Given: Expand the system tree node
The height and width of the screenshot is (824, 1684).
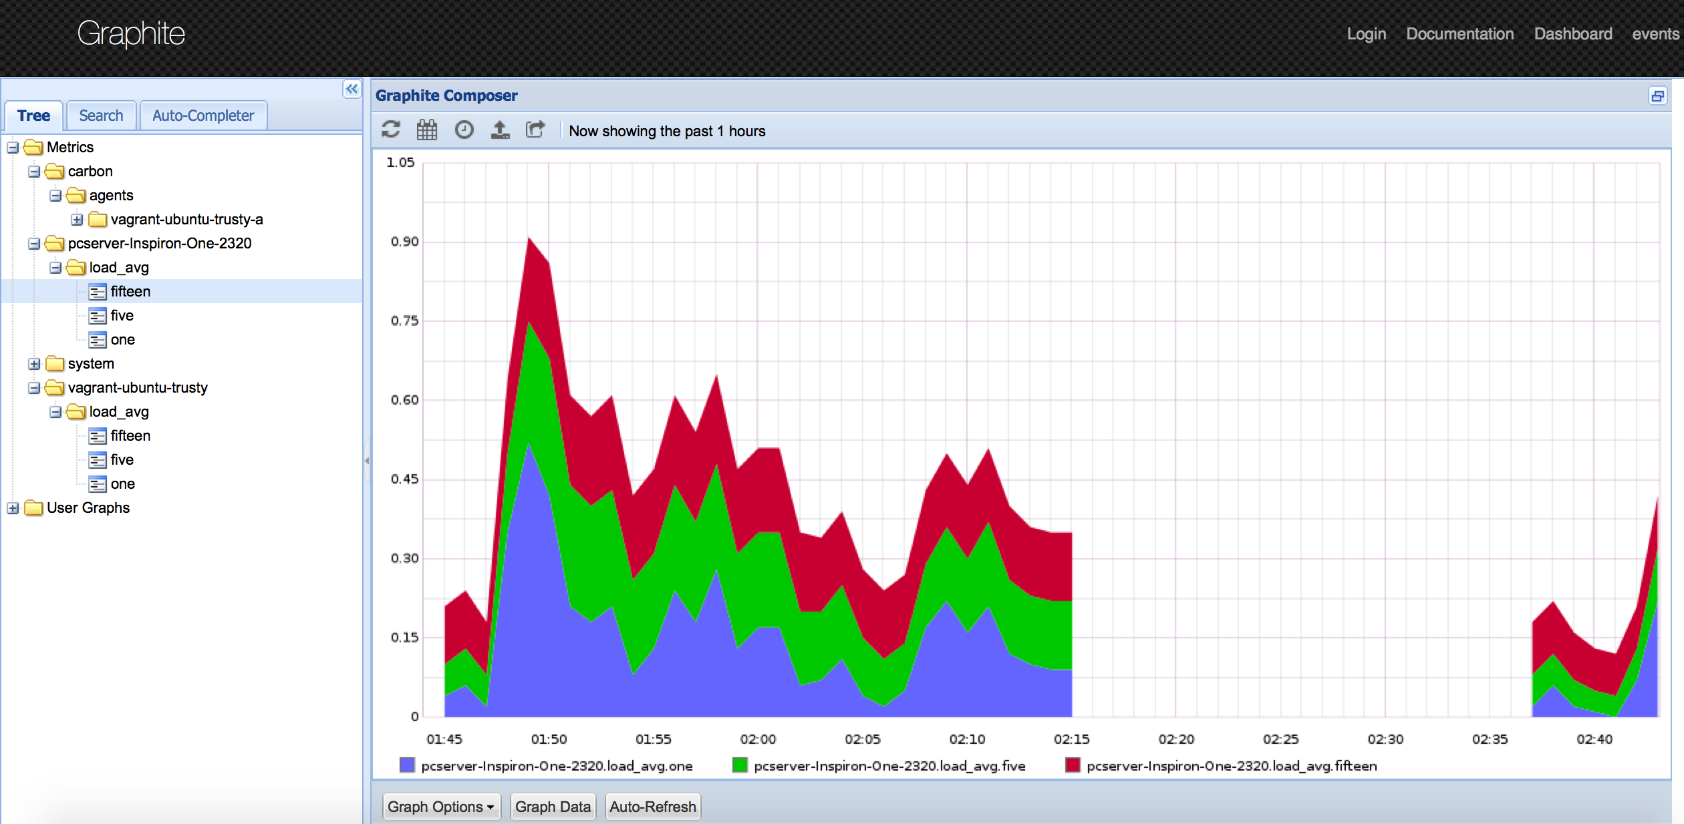Looking at the screenshot, I should coord(34,364).
